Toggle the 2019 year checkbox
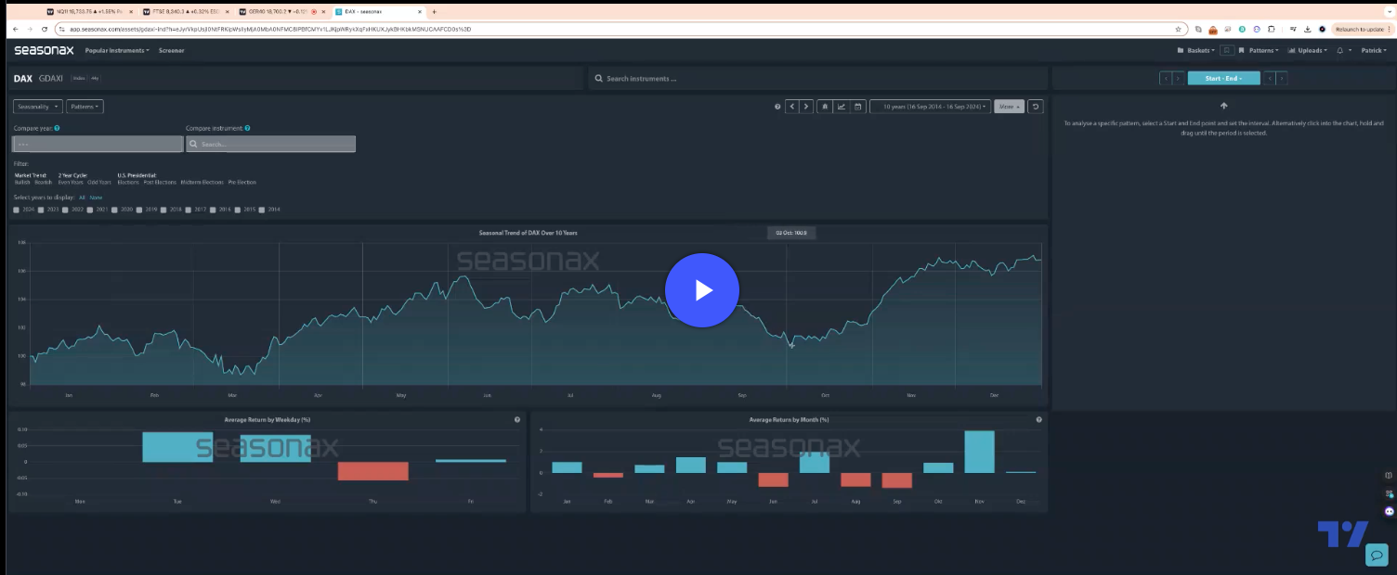 139,210
